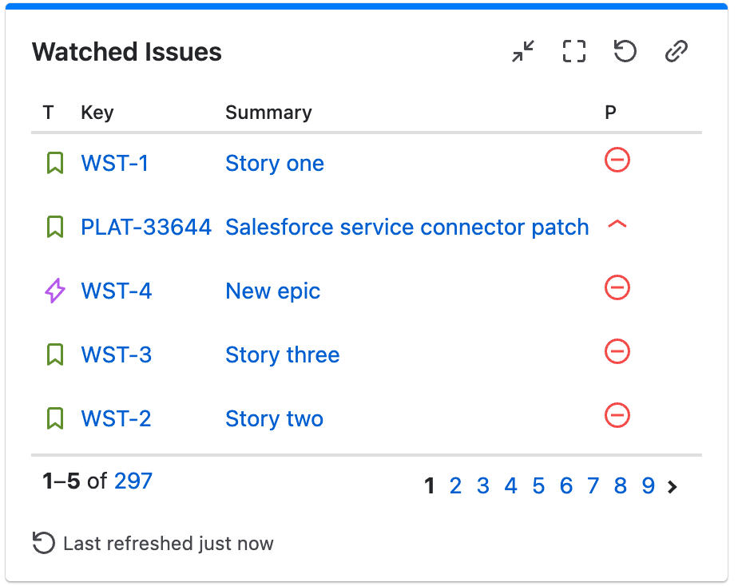
Task: Go to next page with arrow
Action: point(673,486)
